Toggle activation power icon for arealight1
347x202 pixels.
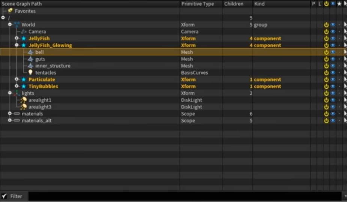point(326,100)
